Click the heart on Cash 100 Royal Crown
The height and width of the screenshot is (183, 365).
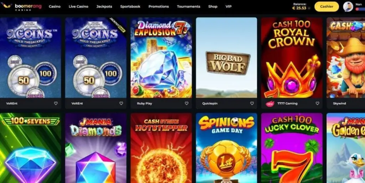pyautogui.click(x=317, y=103)
